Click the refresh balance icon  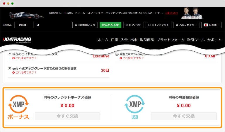[x=38, y=25]
